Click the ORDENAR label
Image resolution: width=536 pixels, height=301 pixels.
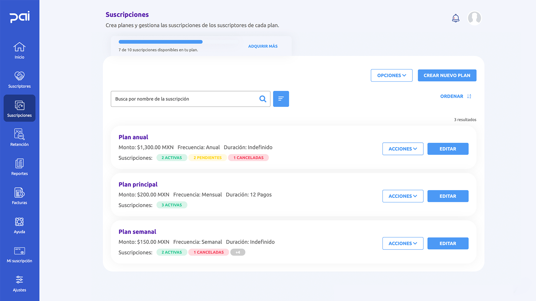tap(451, 96)
